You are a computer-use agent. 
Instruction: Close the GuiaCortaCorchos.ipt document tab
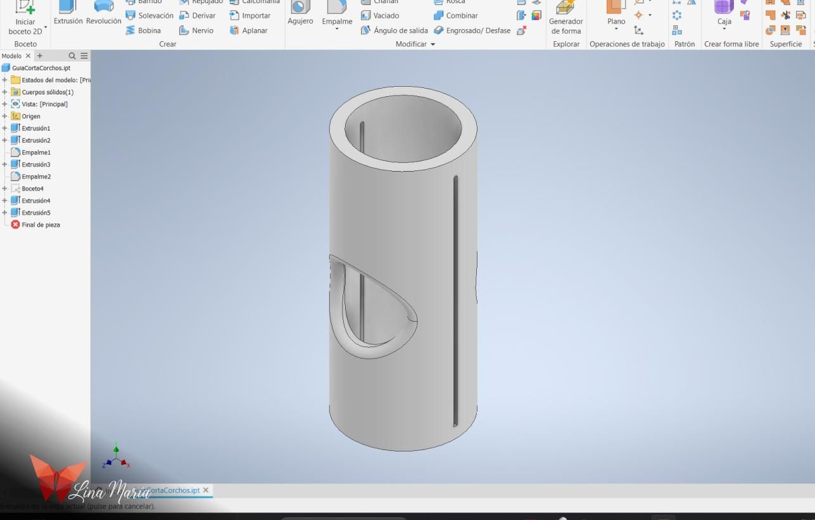pyautogui.click(x=206, y=490)
